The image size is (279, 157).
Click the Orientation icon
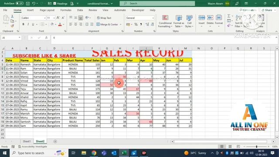(x=87, y=17)
